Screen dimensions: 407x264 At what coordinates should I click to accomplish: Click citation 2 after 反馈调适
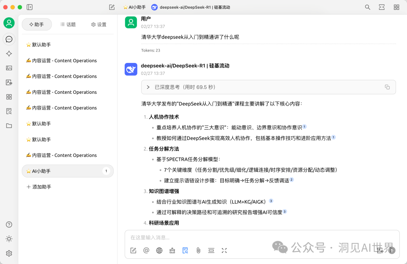coord(291,180)
